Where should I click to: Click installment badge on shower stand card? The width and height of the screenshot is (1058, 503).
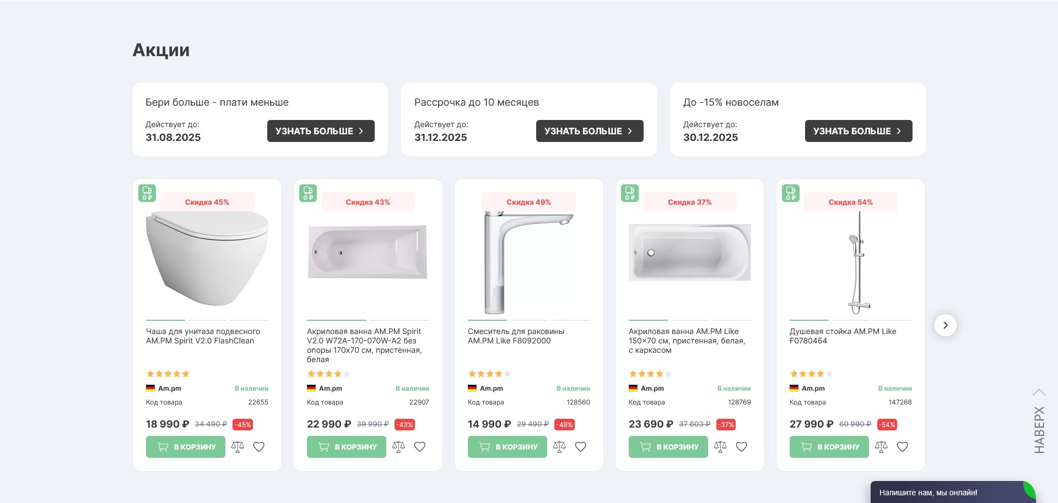pos(791,193)
